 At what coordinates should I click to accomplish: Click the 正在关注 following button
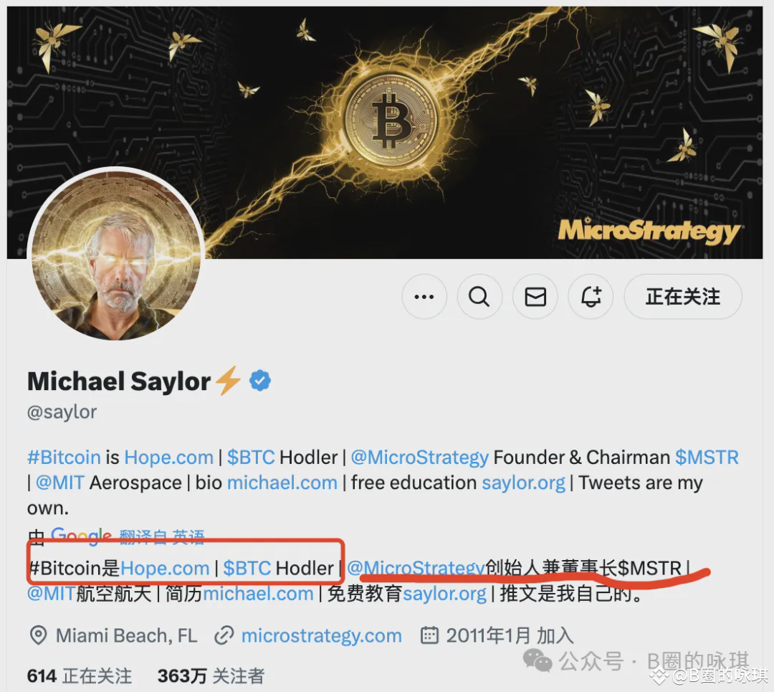coord(683,297)
